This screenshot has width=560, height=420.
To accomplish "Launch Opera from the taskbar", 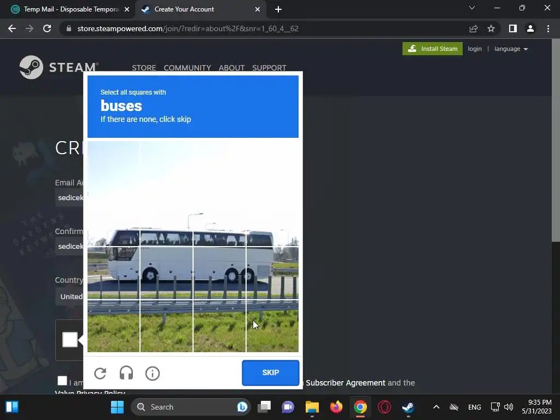I will click(384, 407).
